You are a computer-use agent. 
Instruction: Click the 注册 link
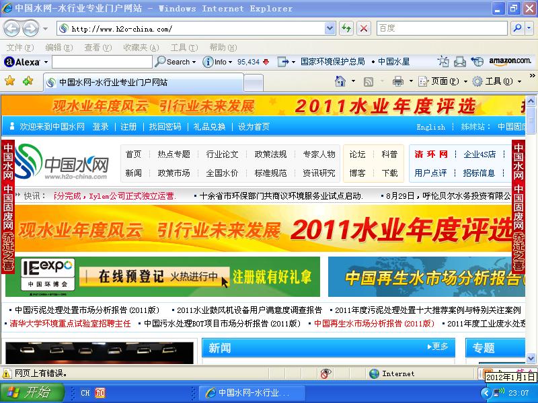(x=128, y=127)
